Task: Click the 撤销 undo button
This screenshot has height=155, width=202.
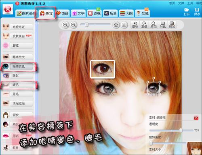Action: (x=135, y=25)
